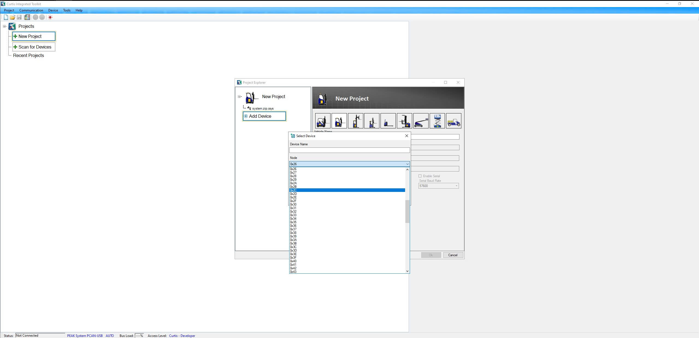The image size is (699, 338).
Task: Close the Select Device dialog
Action: (406, 136)
